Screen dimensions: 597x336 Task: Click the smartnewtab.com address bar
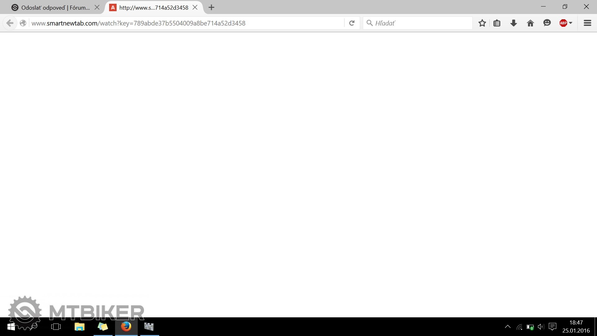tap(187, 23)
